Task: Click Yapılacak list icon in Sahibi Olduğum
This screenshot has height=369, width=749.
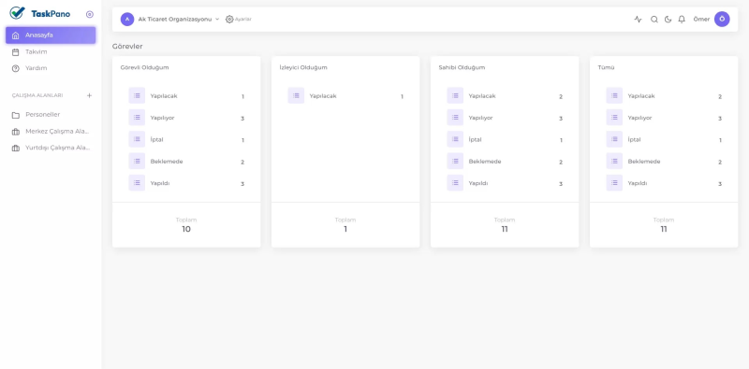Action: (x=455, y=96)
